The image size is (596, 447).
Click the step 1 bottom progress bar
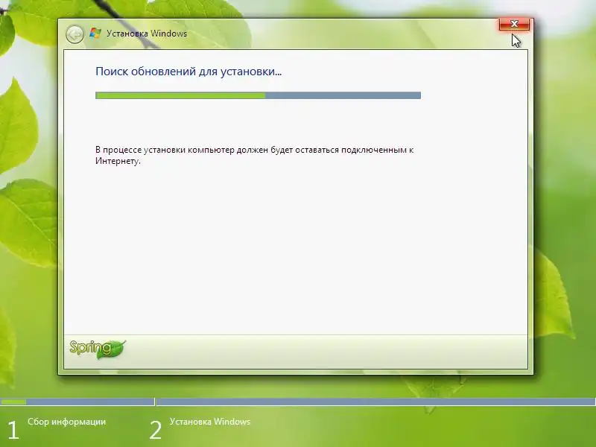point(77,402)
